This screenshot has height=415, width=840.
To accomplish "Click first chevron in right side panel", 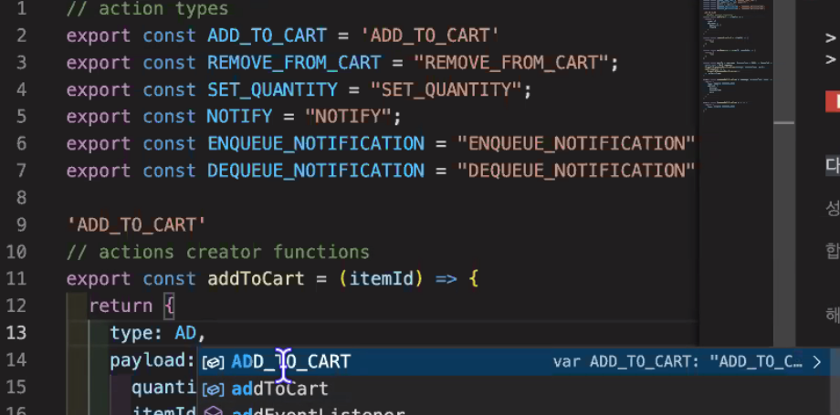I will (x=830, y=38).
